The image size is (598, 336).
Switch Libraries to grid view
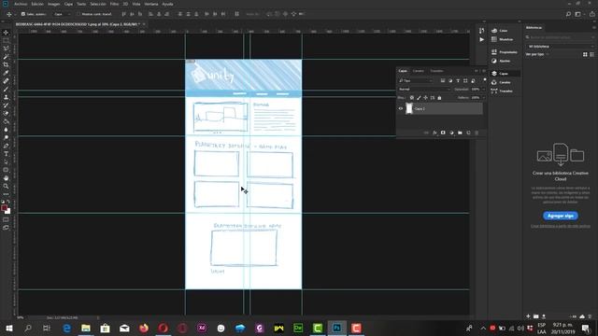[585, 54]
